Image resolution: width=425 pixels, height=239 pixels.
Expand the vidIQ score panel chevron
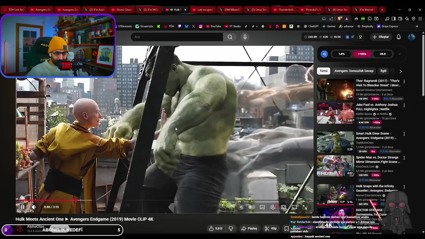click(399, 54)
